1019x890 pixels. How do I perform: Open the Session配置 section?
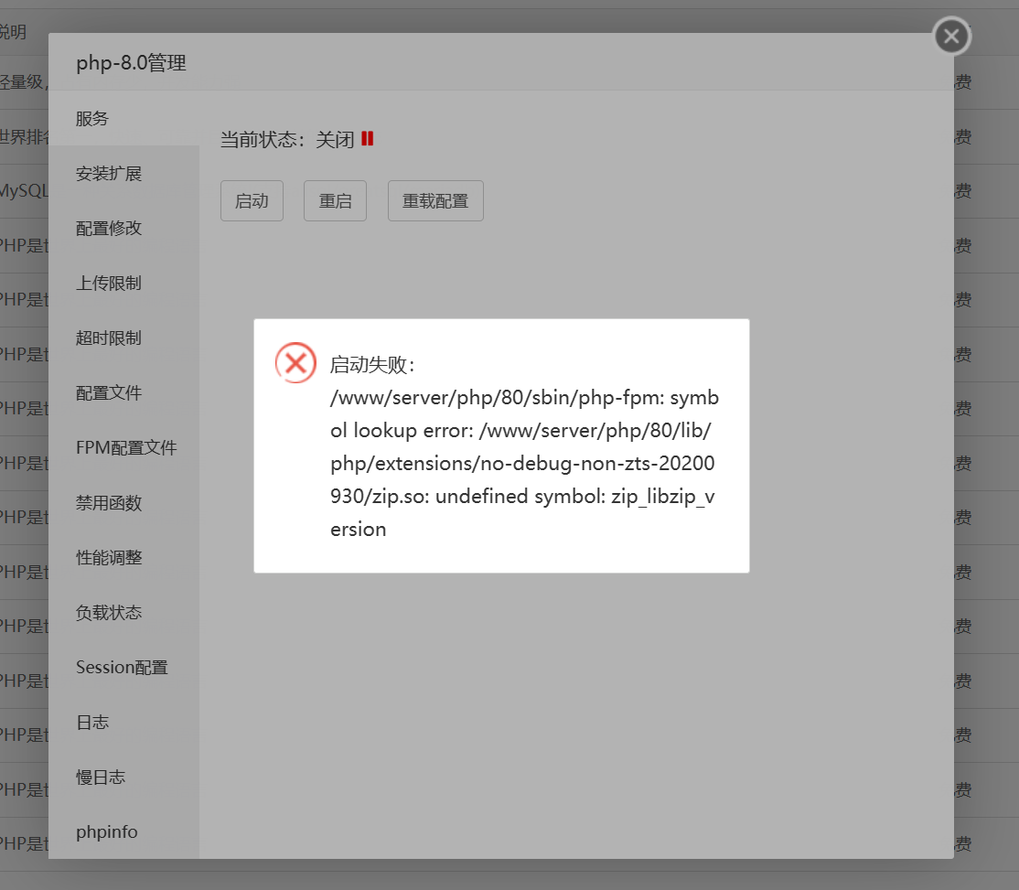point(121,667)
